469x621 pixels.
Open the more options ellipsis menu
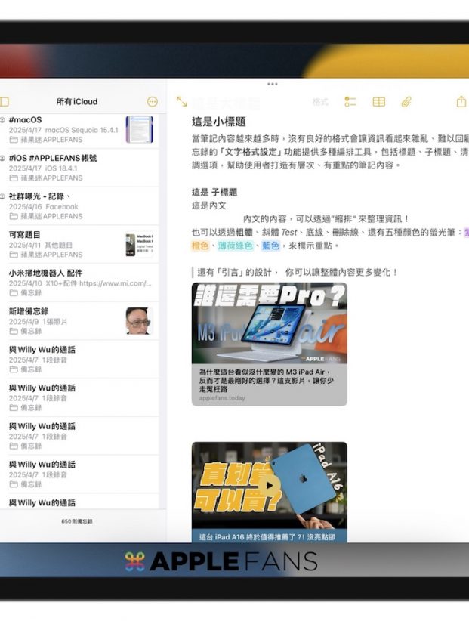coord(153,102)
